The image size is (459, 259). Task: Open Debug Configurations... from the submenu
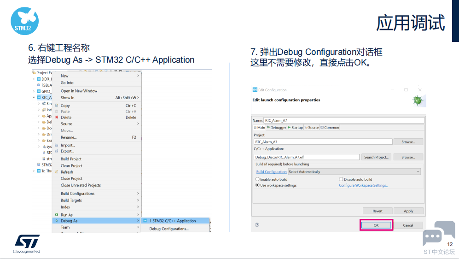[x=169, y=229]
